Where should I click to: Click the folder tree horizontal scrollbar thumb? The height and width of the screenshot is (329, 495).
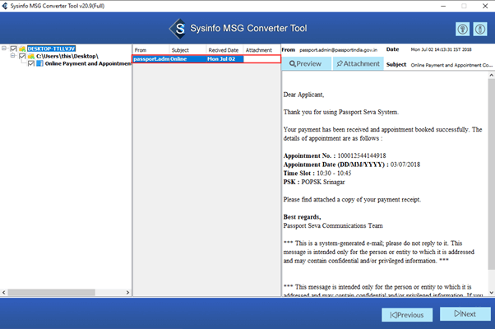52,292
